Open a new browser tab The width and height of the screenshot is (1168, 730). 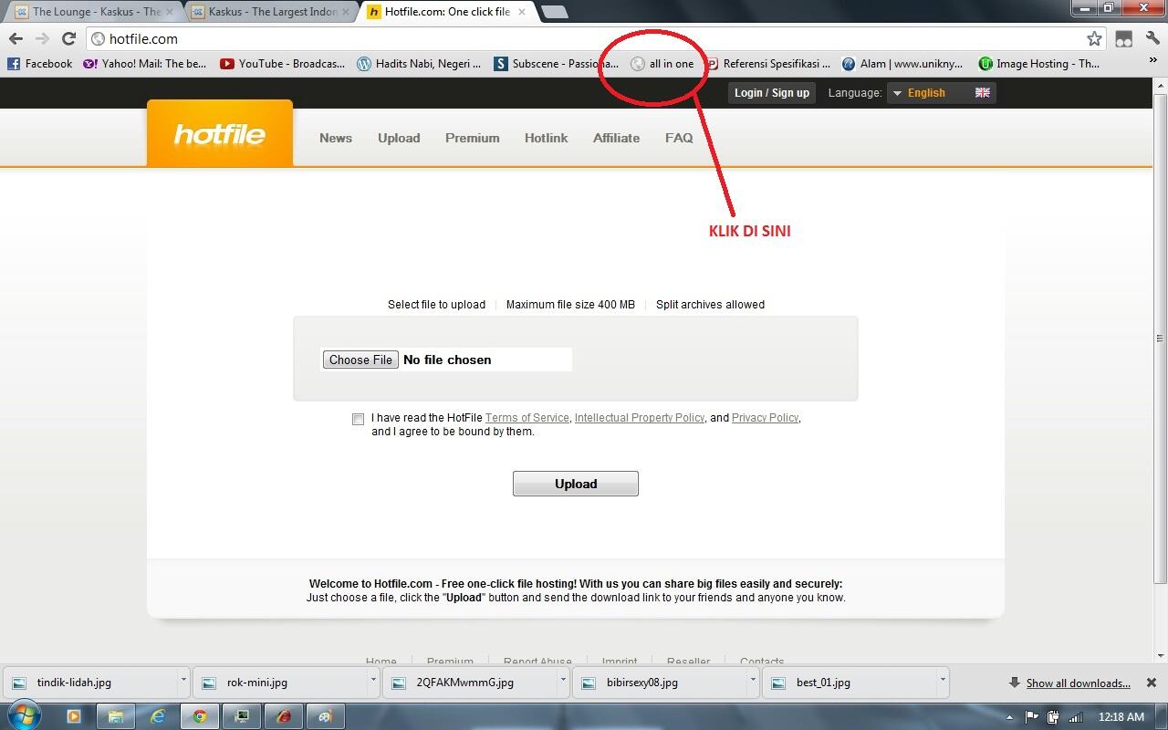(554, 12)
